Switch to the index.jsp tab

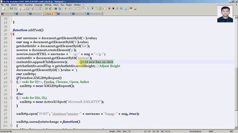coord(36,14)
